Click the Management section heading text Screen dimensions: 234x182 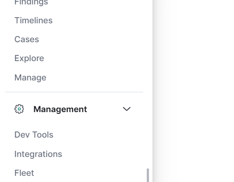click(x=60, y=109)
